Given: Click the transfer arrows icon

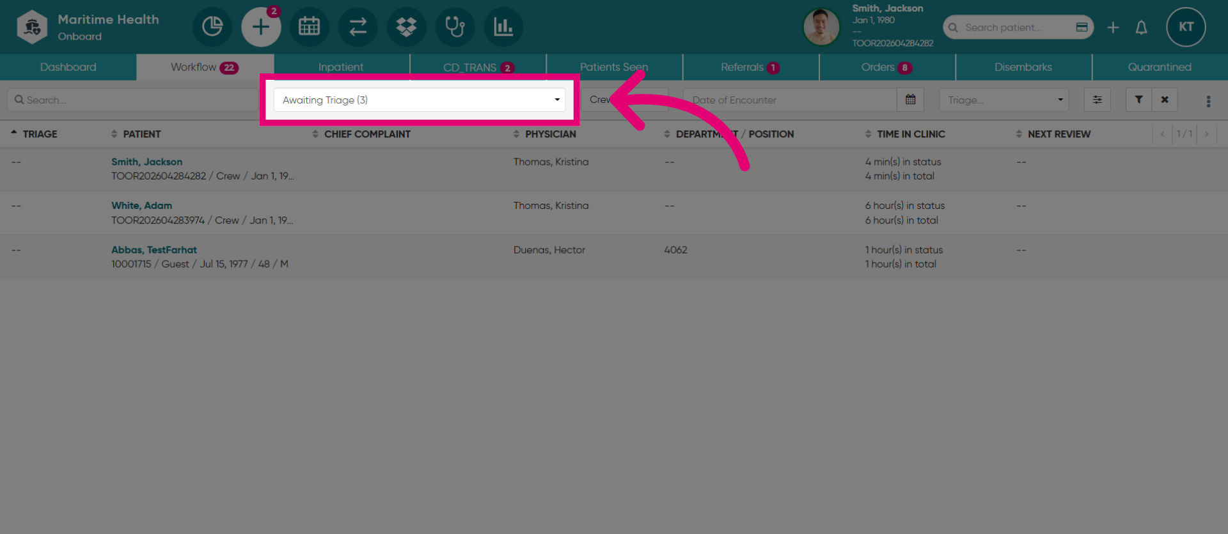Looking at the screenshot, I should 358,27.
